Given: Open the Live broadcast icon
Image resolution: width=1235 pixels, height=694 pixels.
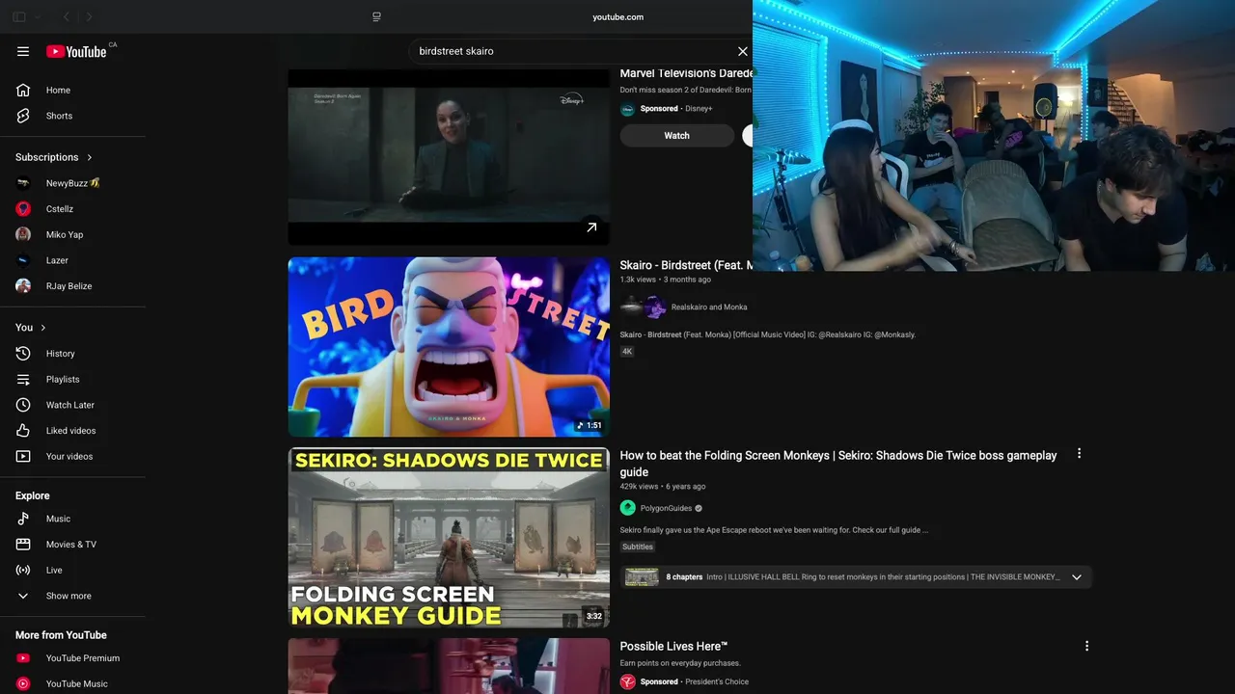Looking at the screenshot, I should coord(23,570).
